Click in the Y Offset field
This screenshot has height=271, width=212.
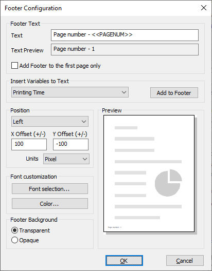pos(70,144)
